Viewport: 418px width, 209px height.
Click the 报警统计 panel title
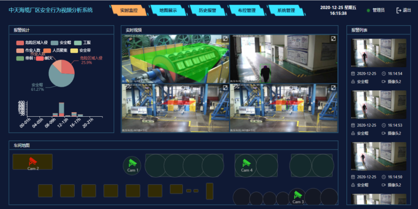(22, 30)
